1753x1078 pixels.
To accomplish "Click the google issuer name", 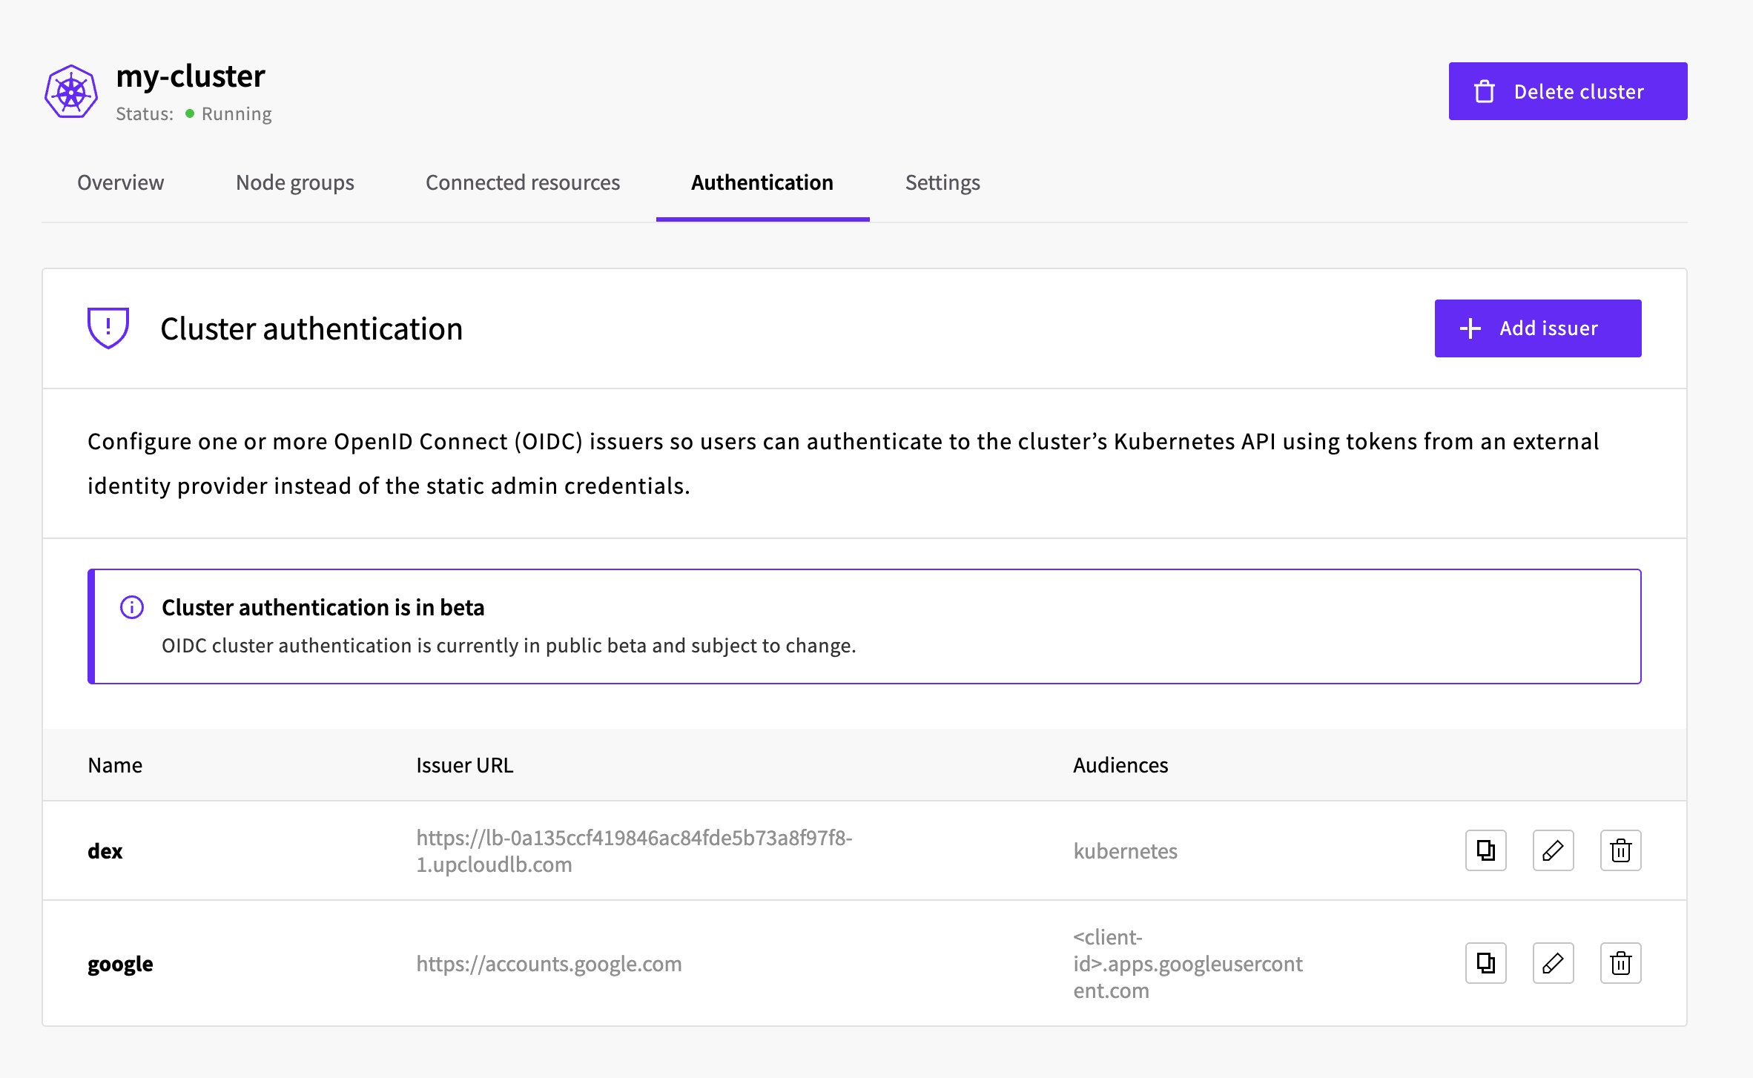I will [120, 964].
